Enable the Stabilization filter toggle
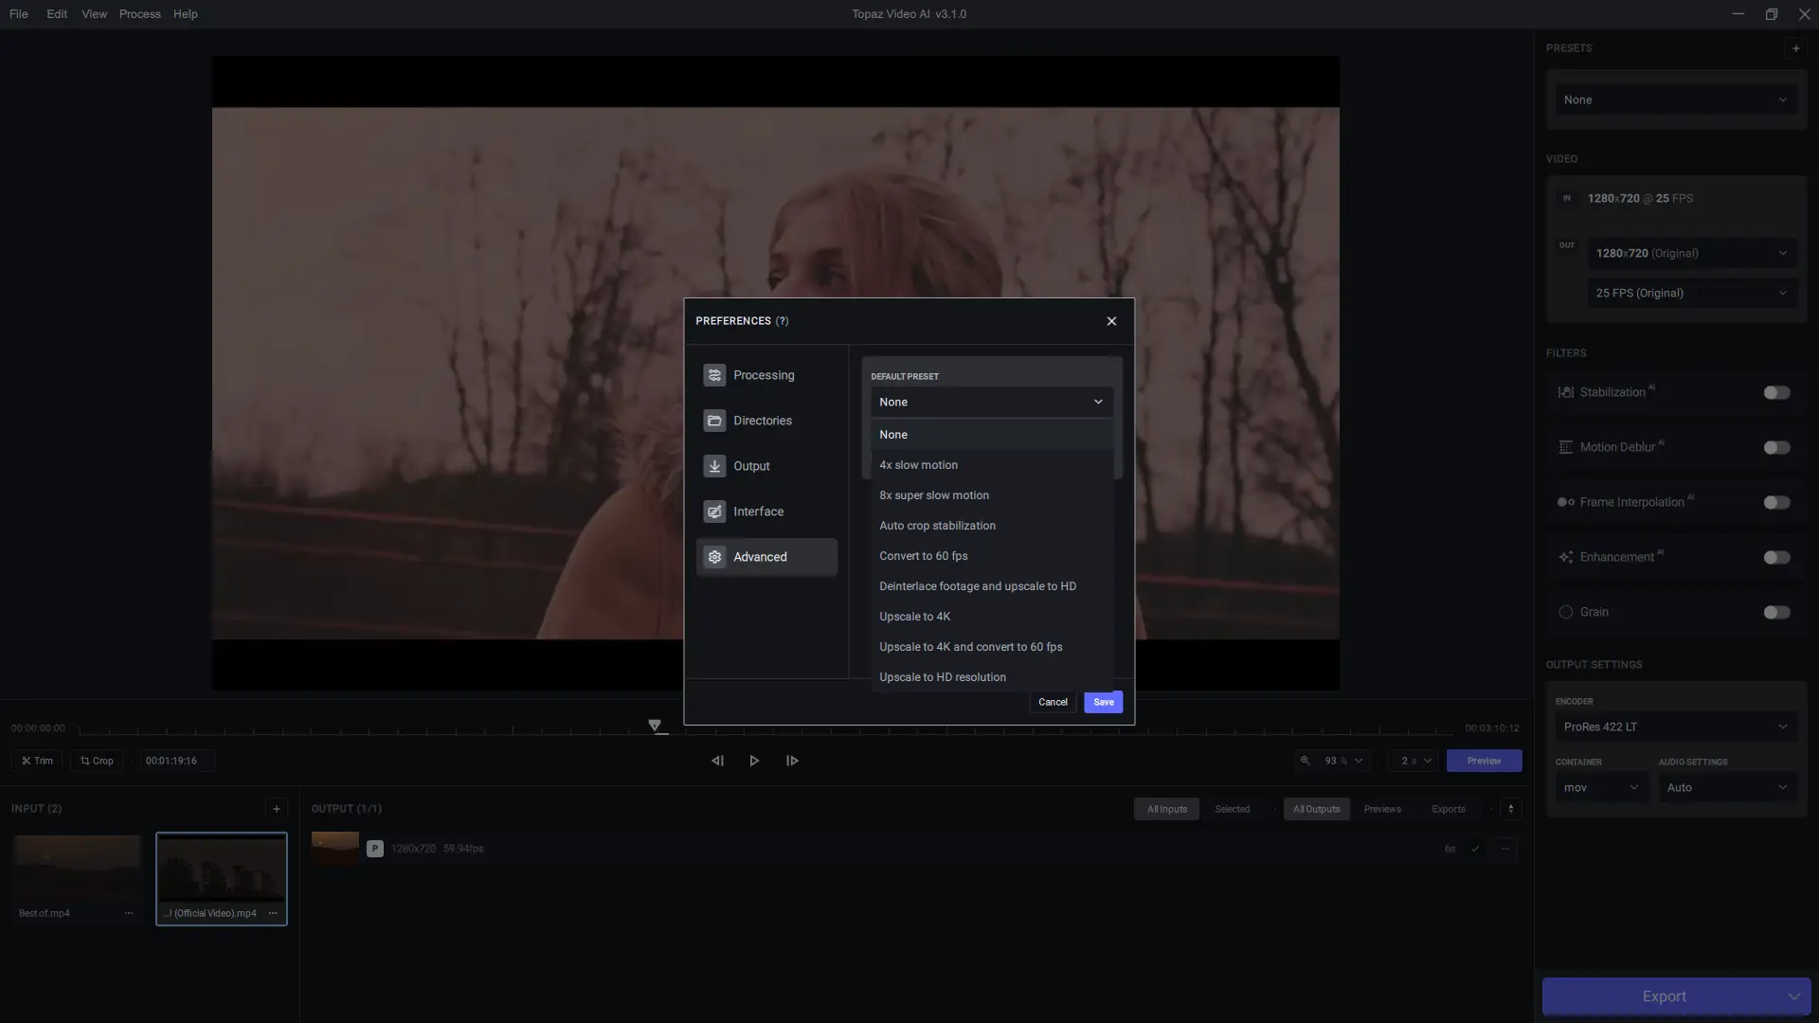 point(1776,392)
